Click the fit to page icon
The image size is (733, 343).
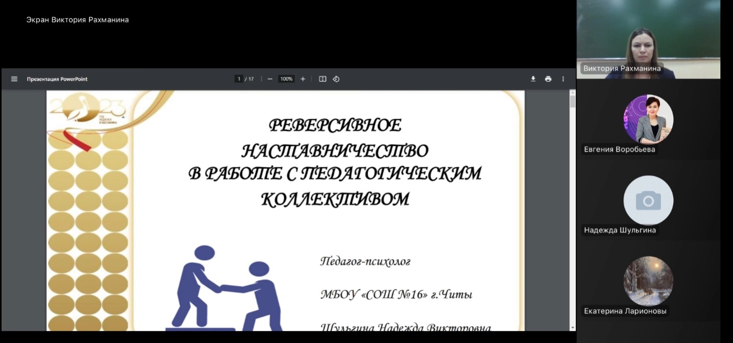tap(322, 79)
